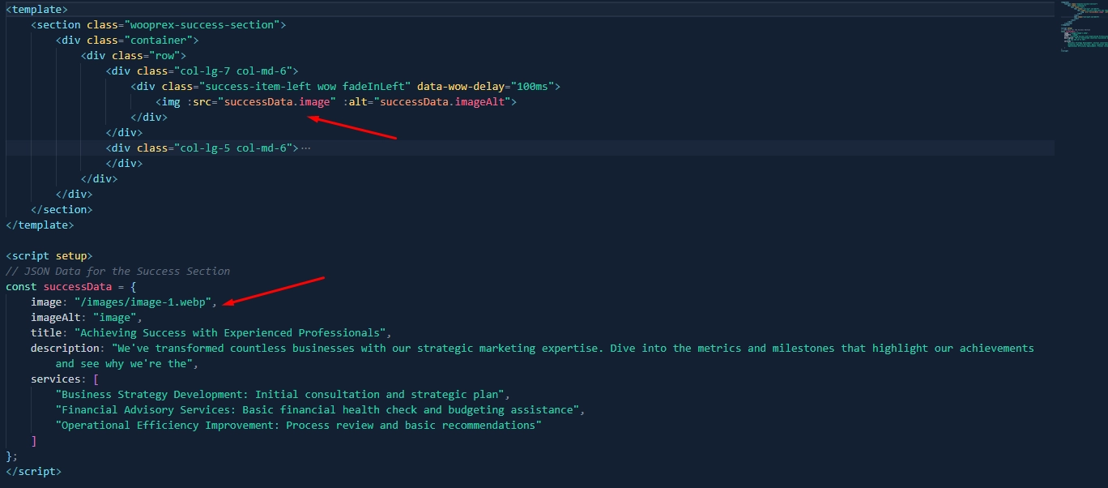
Task: Click the script setup opening tag
Action: tap(49, 255)
